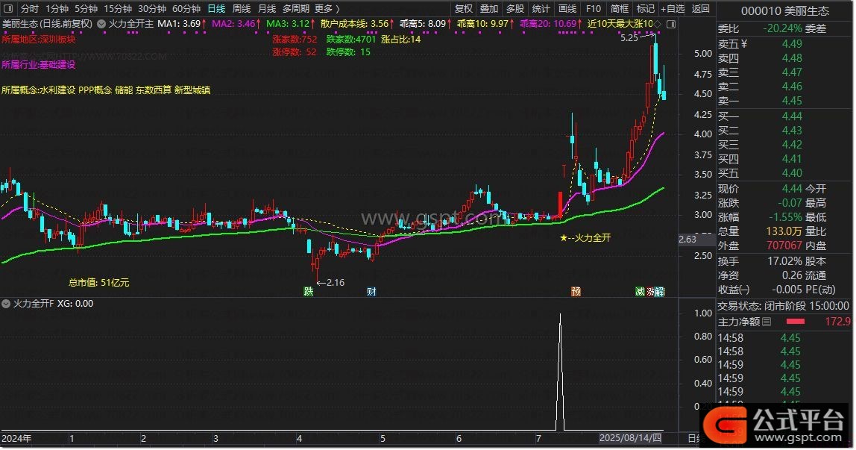Click the 复权 toolbar button

point(464,9)
